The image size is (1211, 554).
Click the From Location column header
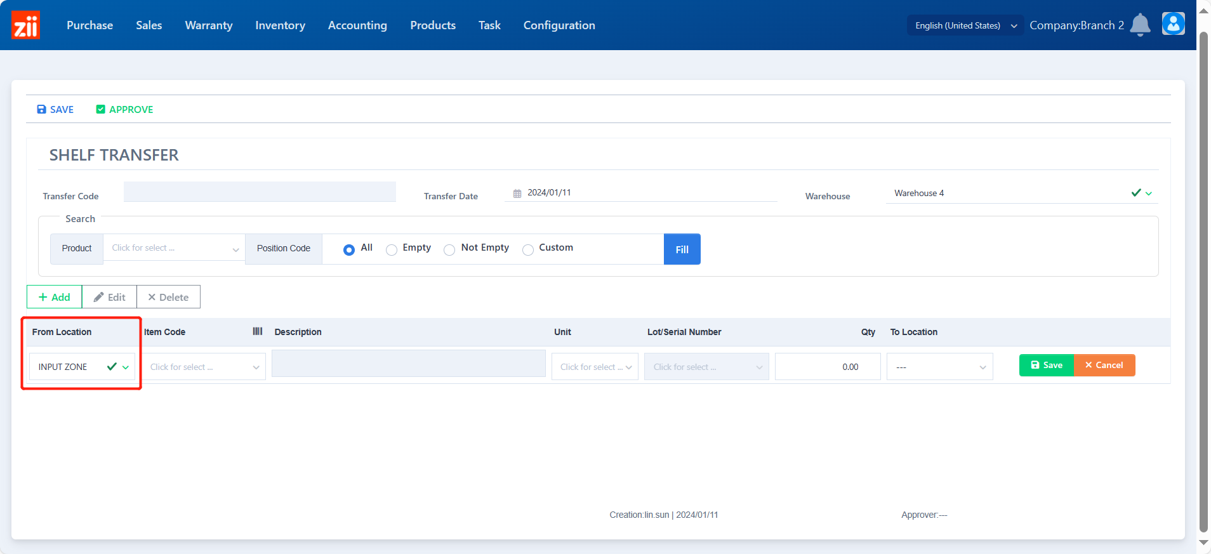pyautogui.click(x=62, y=332)
